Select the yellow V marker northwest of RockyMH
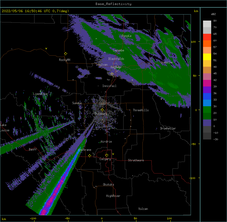The height and width of the screenshot is (222, 227). [46, 49]
